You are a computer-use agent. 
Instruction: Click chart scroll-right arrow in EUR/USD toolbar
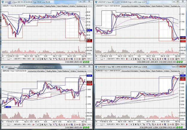(x=104, y=124)
